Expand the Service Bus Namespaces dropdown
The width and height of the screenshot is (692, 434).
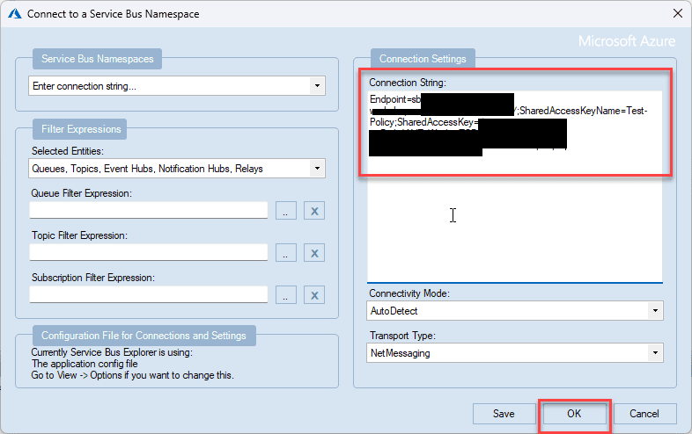316,86
